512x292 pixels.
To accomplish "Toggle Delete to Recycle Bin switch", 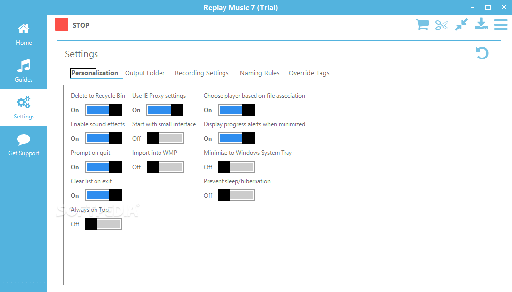I will point(103,110).
